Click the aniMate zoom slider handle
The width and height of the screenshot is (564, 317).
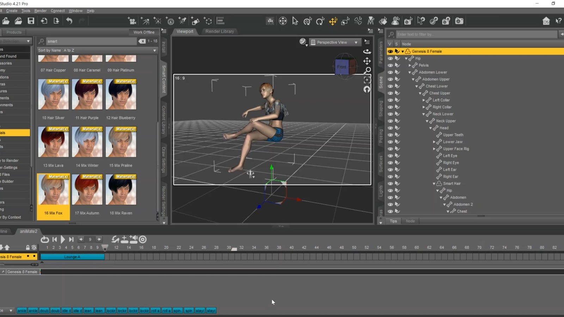coord(34,264)
